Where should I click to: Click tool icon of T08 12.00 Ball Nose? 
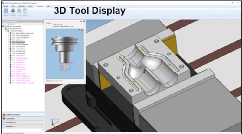click(x=11, y=49)
